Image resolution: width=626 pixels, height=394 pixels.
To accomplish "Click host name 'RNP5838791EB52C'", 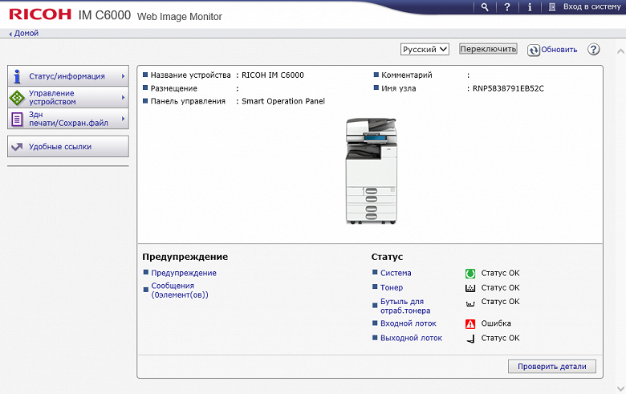I will point(508,88).
